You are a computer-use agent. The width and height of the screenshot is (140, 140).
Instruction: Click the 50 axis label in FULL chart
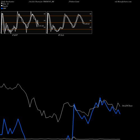click(x=90, y=20)
